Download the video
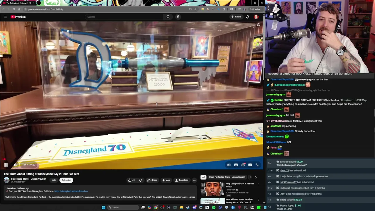The height and width of the screenshot is (211, 375). (x=182, y=180)
